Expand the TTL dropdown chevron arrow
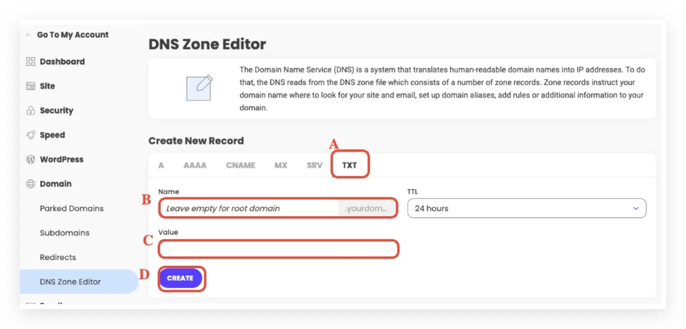 pyautogui.click(x=636, y=208)
